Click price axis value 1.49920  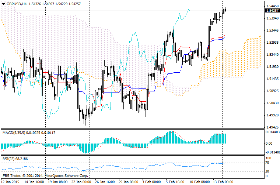point(272,115)
